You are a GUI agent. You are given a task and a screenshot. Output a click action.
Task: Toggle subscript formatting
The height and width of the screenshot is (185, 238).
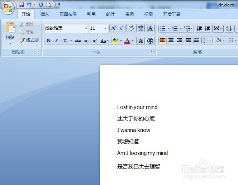point(86,41)
